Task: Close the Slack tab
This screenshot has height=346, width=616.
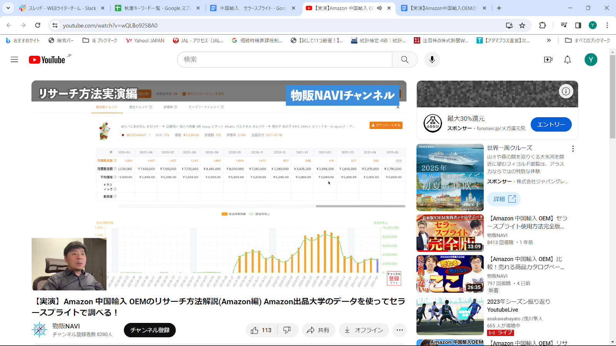Action: click(102, 8)
